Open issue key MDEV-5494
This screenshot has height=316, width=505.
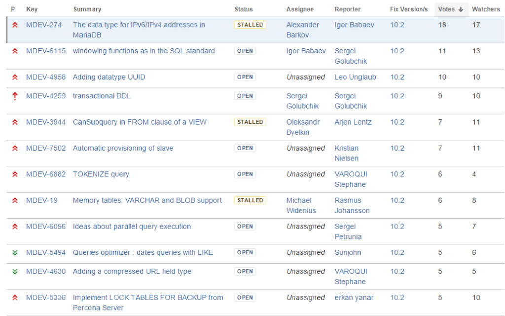pyautogui.click(x=46, y=253)
